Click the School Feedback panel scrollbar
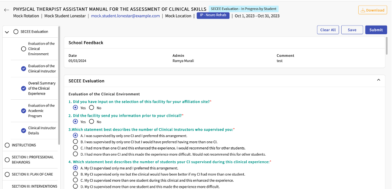The width and height of the screenshot is (392, 189). coord(387,46)
